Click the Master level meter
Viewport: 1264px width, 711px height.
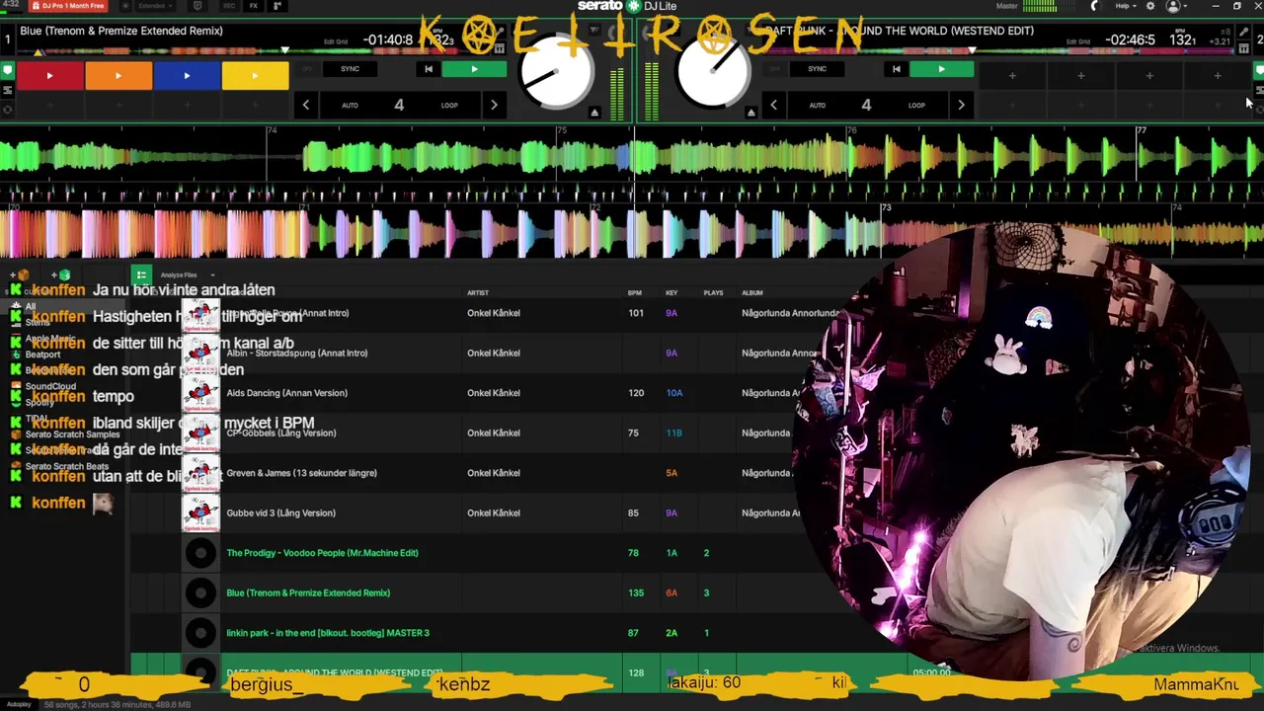click(1041, 6)
